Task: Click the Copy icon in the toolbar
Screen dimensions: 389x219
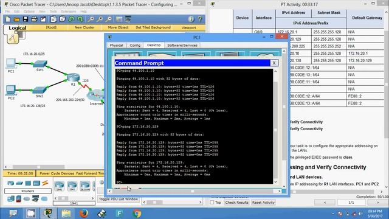Action: pyautogui.click(x=53, y=19)
